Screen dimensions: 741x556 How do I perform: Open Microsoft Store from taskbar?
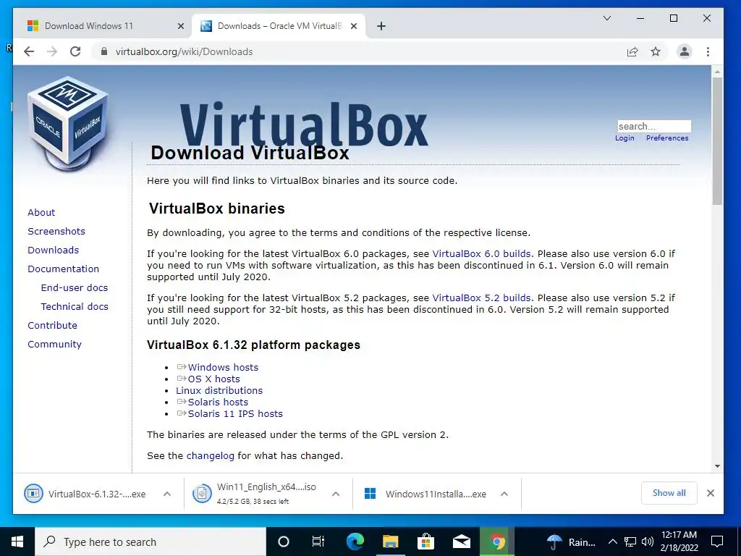pos(425,542)
